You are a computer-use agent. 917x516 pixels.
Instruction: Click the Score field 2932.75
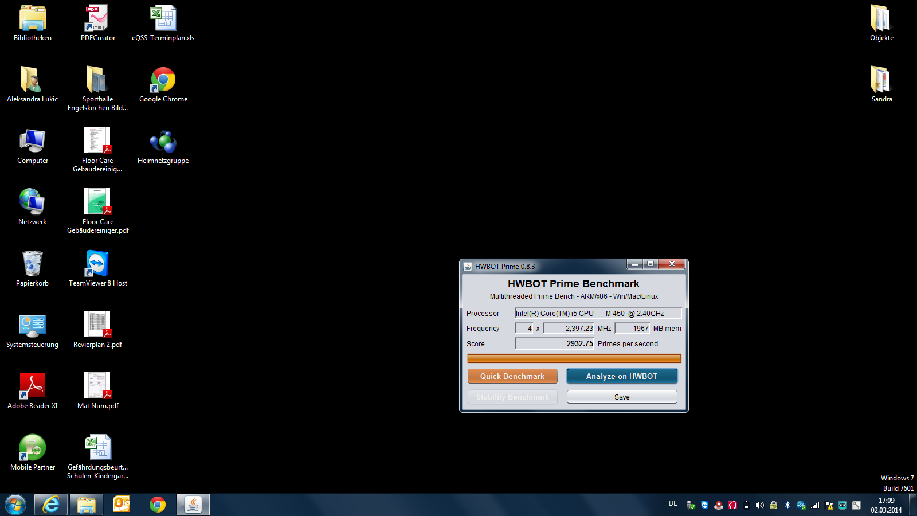tap(555, 343)
